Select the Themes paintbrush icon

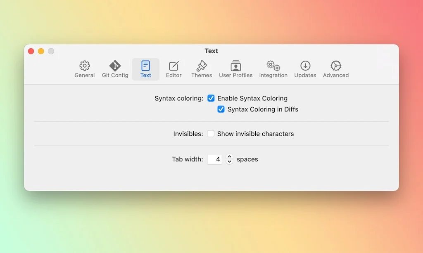point(202,65)
